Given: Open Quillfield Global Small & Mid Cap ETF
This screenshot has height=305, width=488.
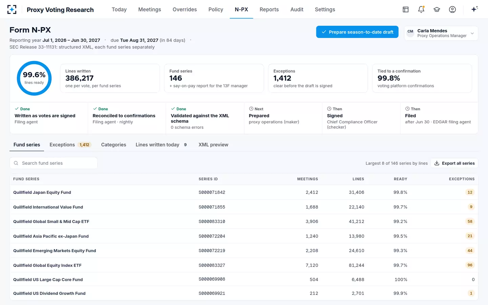Looking at the screenshot, I should 244,221.
